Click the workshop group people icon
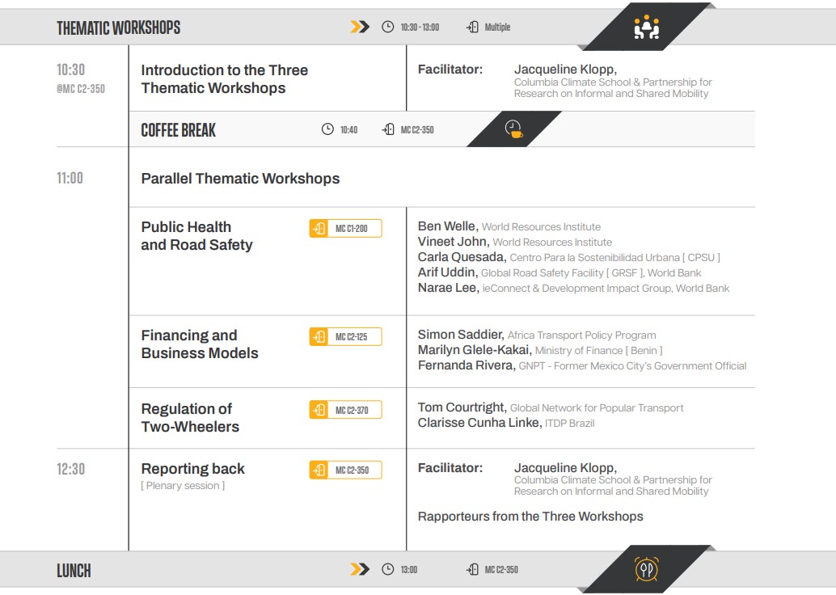836x595 pixels. pos(646,28)
